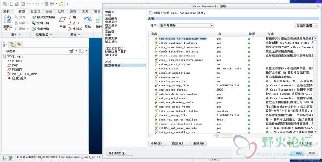Click the 取消 cancel button
The width and height of the screenshot is (322, 162).
click(x=312, y=153)
